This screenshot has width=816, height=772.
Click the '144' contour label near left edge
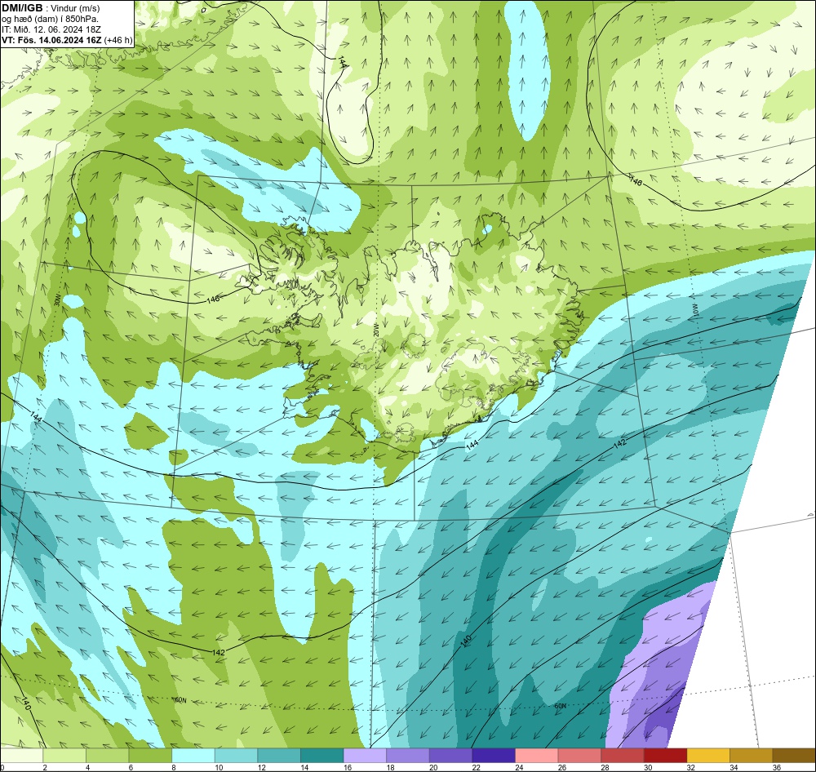36,417
